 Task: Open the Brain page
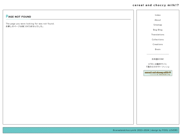[158, 49]
